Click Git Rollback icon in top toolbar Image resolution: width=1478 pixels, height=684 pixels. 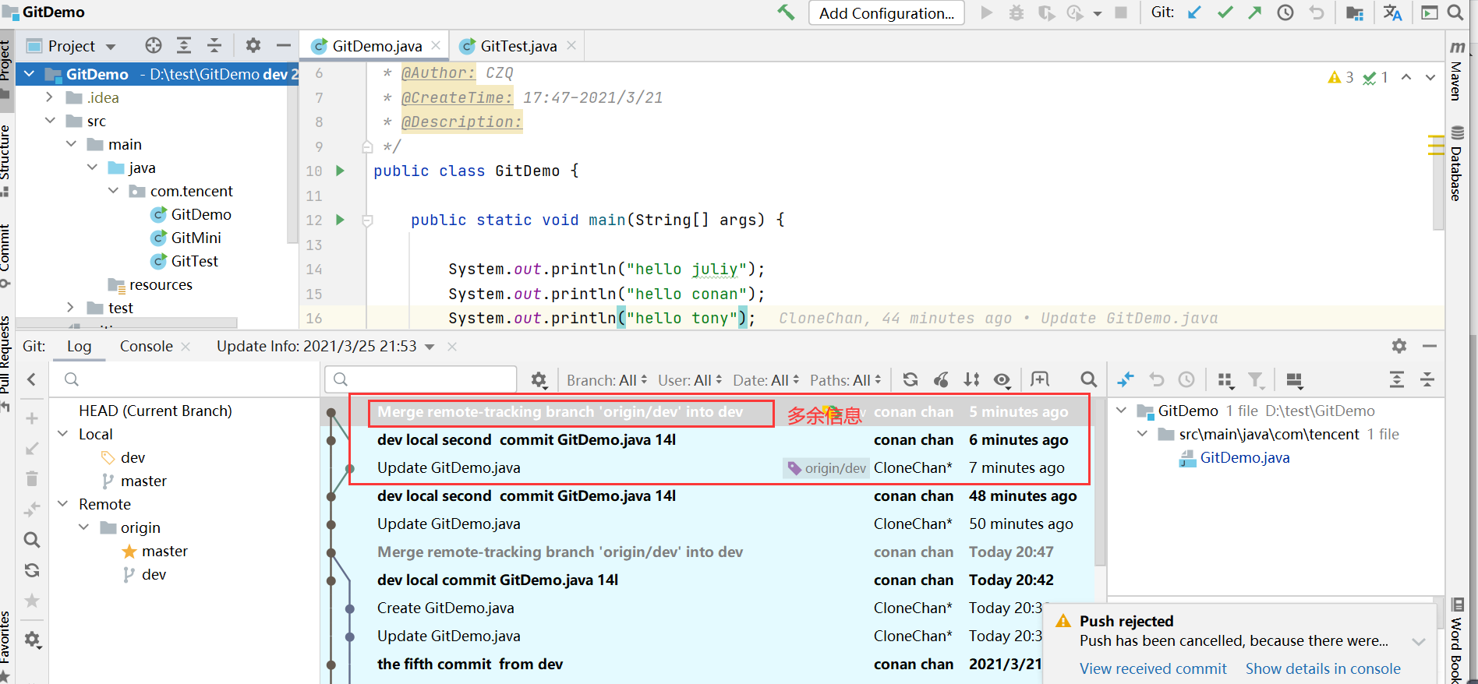click(1316, 12)
